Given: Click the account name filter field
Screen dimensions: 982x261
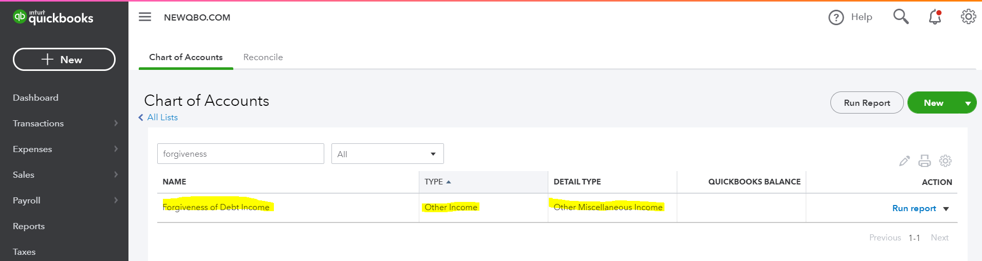Looking at the screenshot, I should tap(240, 154).
